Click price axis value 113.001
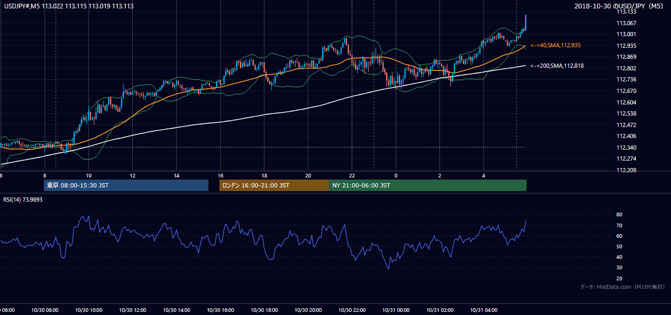 (x=626, y=35)
